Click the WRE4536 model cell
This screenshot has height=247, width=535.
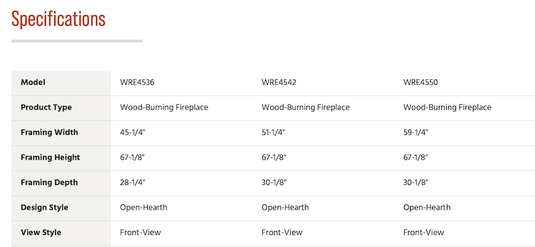pyautogui.click(x=137, y=83)
